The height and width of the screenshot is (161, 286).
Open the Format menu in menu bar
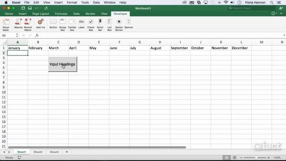coord(71,3)
